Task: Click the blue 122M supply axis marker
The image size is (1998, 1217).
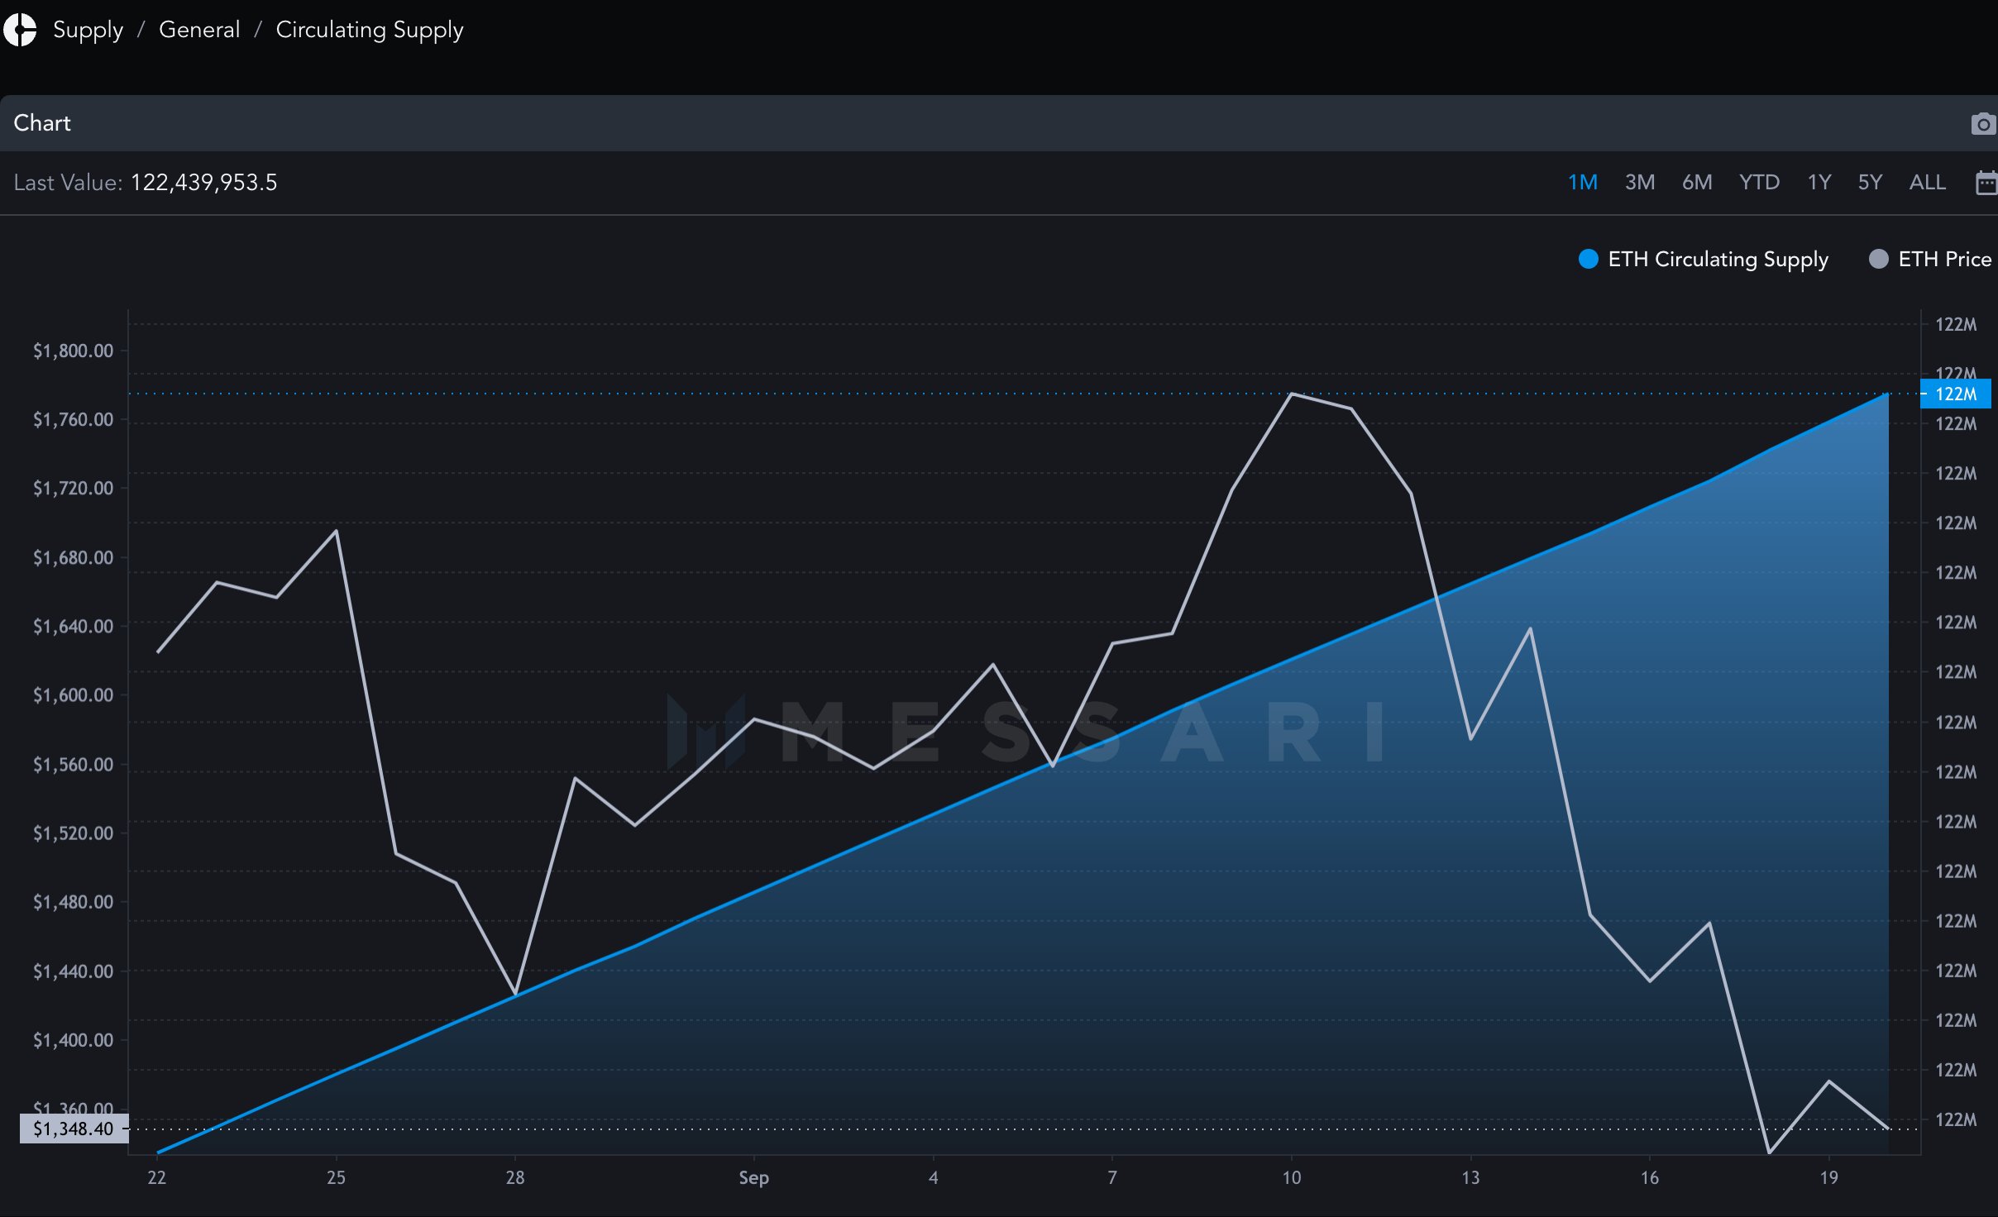Action: (x=1955, y=394)
